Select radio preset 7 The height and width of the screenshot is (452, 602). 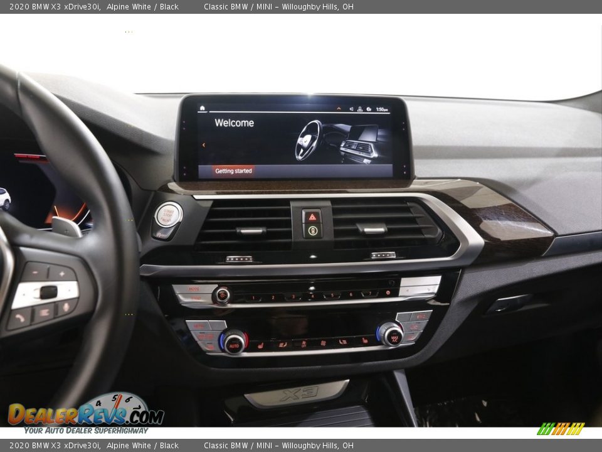tap(370, 294)
